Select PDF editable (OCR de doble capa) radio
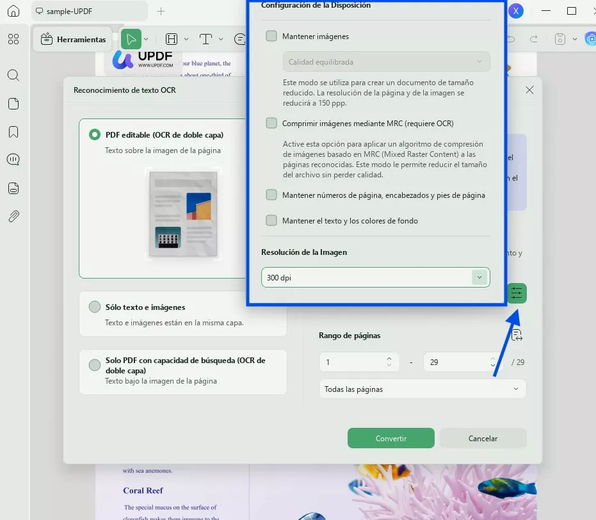596x520 pixels. 95,134
